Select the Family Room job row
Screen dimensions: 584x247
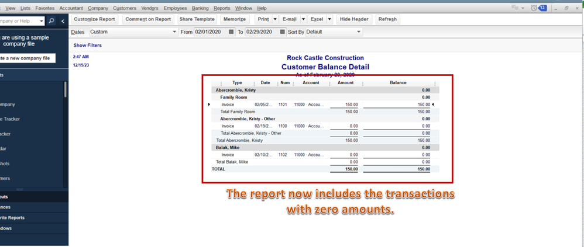(x=325, y=98)
